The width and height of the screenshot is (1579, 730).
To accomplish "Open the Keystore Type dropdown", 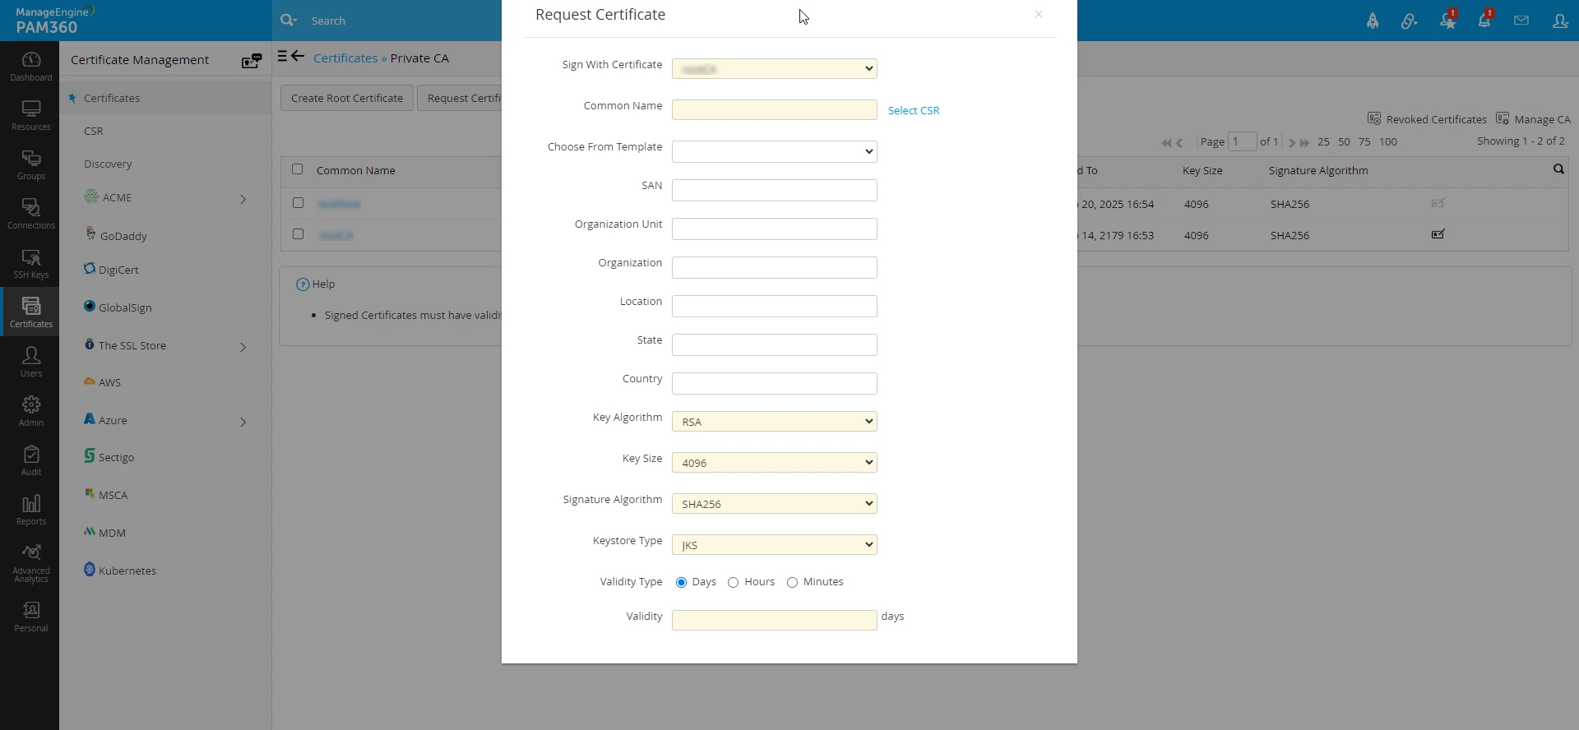I will (774, 545).
